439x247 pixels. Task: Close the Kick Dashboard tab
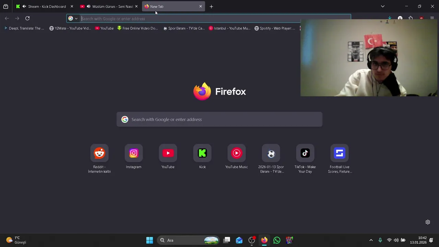(x=72, y=7)
